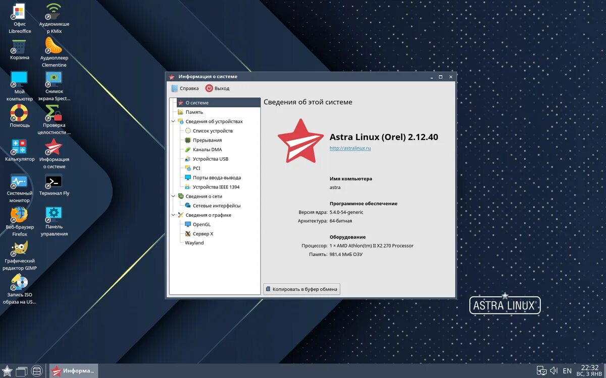Collapse Сведения о графике tree node
This screenshot has height=378, width=606.
click(x=174, y=215)
